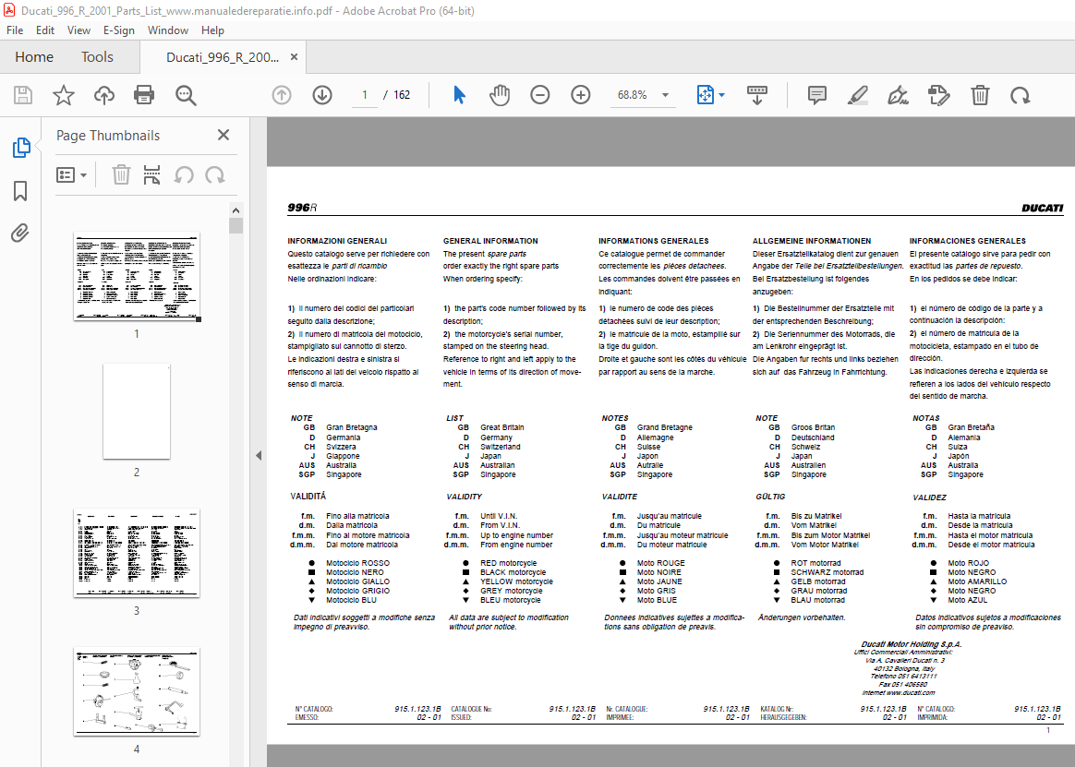Viewport: 1075px width, 767px height.
Task: Go to next page arrow
Action: (x=321, y=94)
